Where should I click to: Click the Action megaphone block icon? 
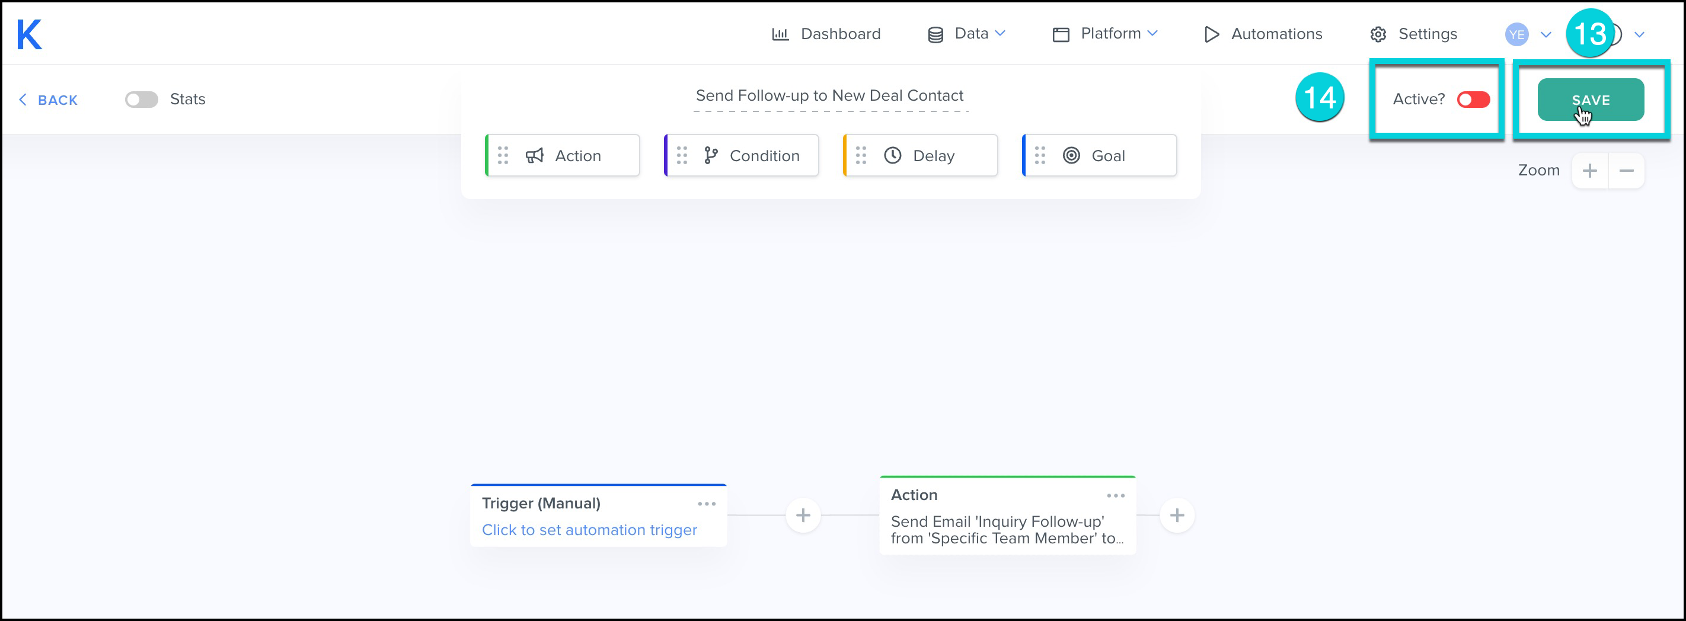pos(534,156)
